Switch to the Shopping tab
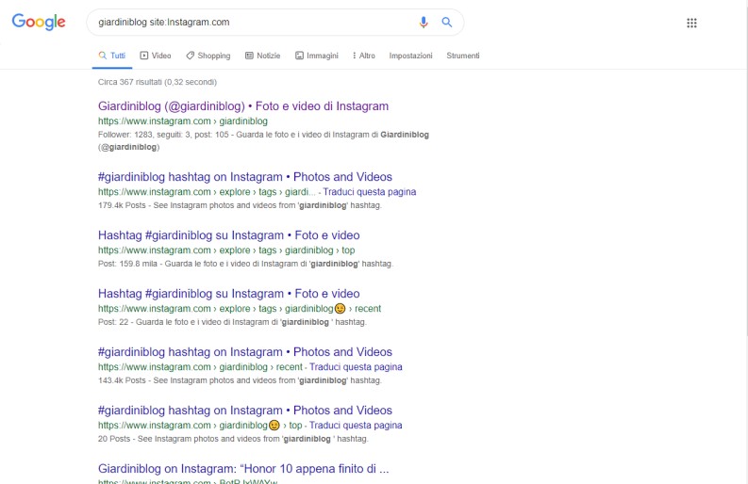Image resolution: width=748 pixels, height=484 pixels. coord(208,56)
